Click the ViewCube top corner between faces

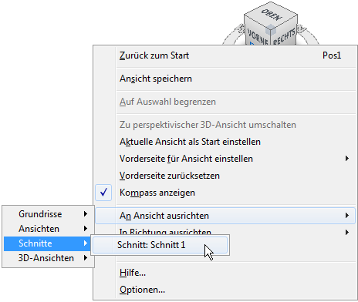[x=270, y=30]
